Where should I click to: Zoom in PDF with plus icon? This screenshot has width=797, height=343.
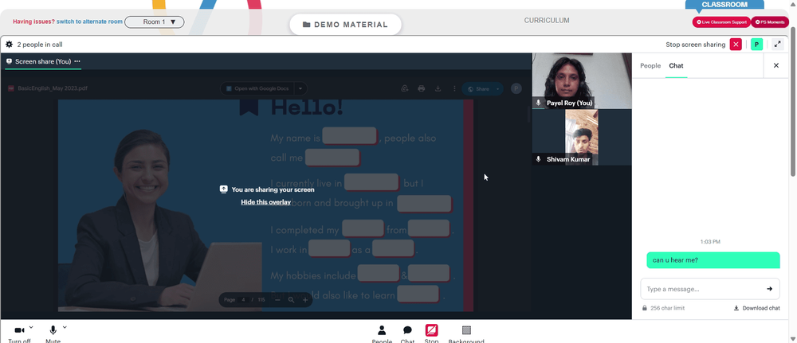(305, 300)
